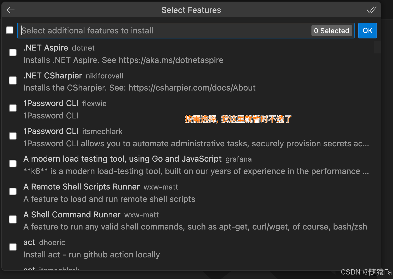Click 'wxw-matt' beside Shell Command Runner

point(142,215)
